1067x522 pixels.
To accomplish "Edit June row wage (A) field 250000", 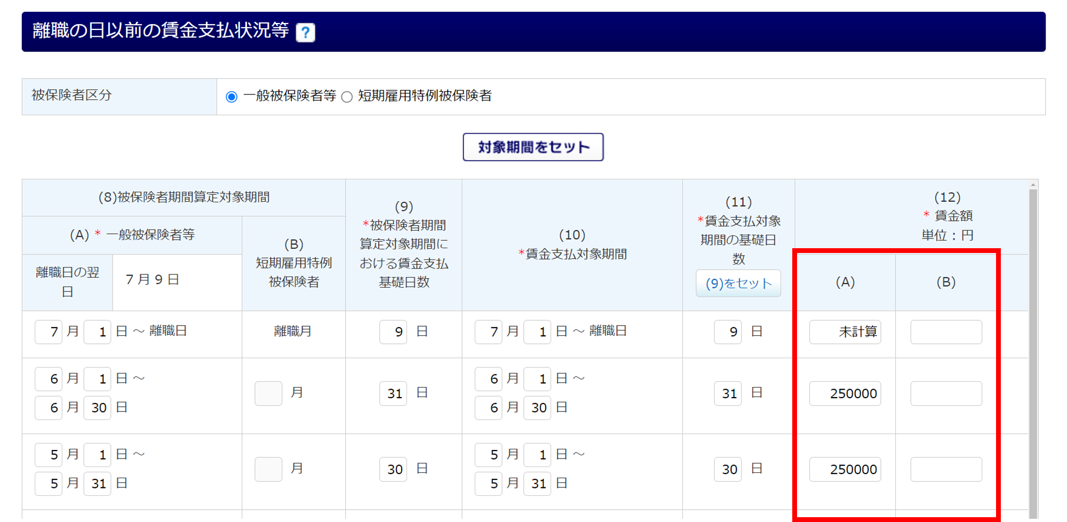I will click(845, 393).
